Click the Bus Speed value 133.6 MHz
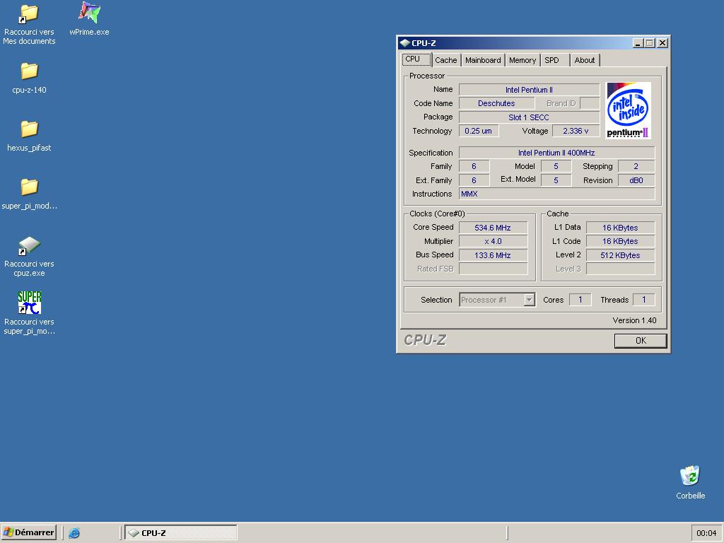This screenshot has height=543, width=724. point(493,255)
